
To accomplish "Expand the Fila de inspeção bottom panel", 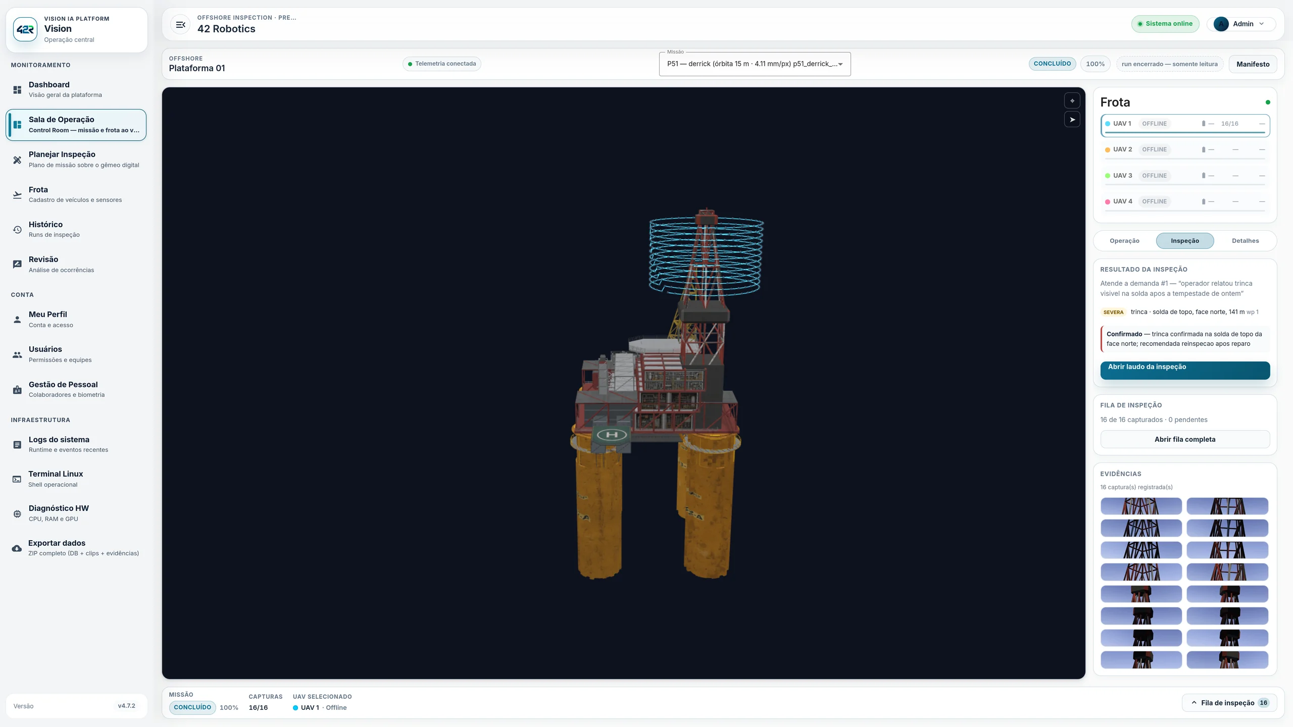I will (x=1228, y=703).
